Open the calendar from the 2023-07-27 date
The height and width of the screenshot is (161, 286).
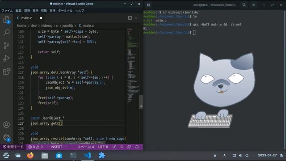tap(267, 155)
